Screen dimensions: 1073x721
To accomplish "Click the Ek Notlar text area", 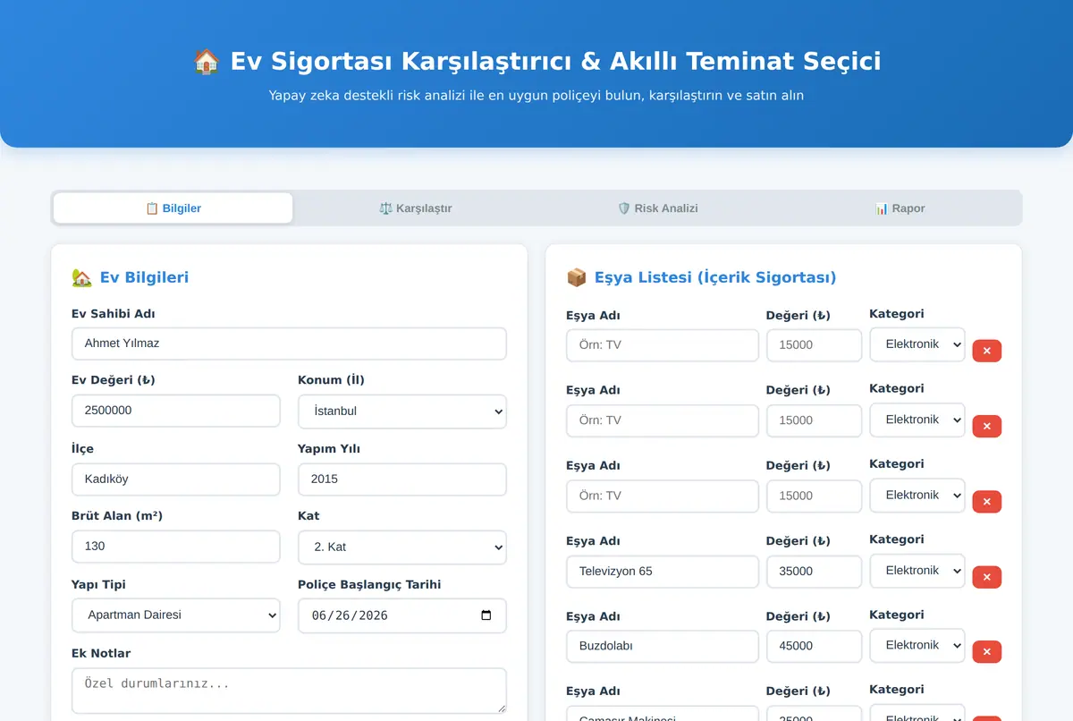I will (289, 691).
